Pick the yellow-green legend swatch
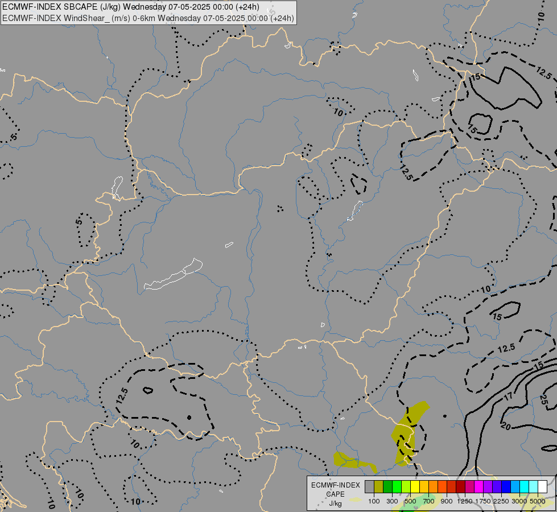The height and width of the screenshot is (512, 557). click(x=406, y=486)
